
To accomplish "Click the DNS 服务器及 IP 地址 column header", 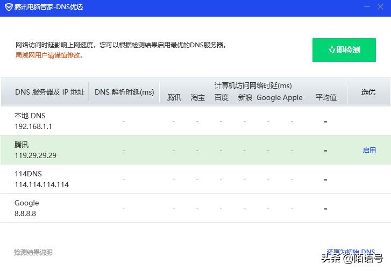I will click(49, 92).
